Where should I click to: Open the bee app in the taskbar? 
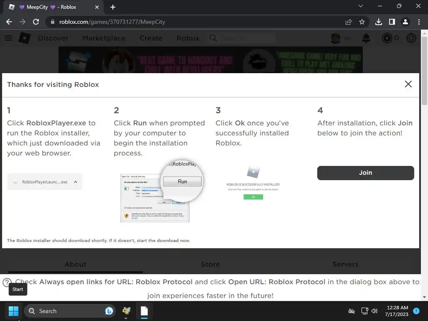click(126, 311)
